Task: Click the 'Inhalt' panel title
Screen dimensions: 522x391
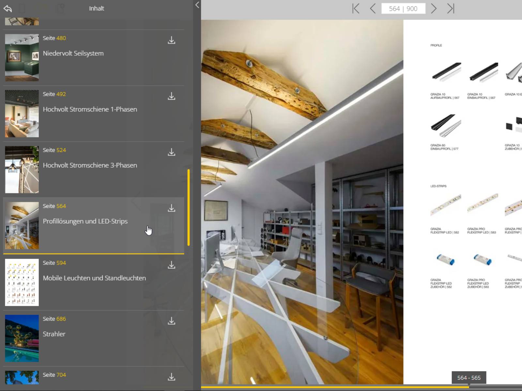Action: coord(97,8)
